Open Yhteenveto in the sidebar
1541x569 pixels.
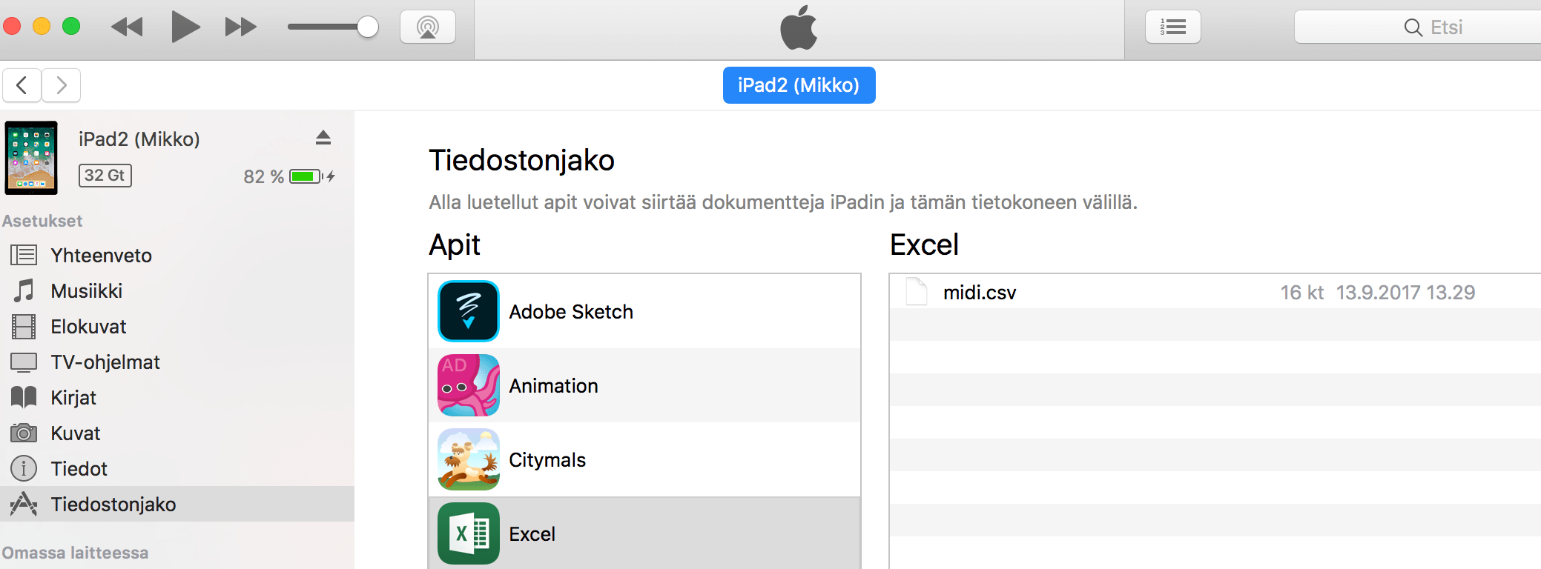point(101,256)
